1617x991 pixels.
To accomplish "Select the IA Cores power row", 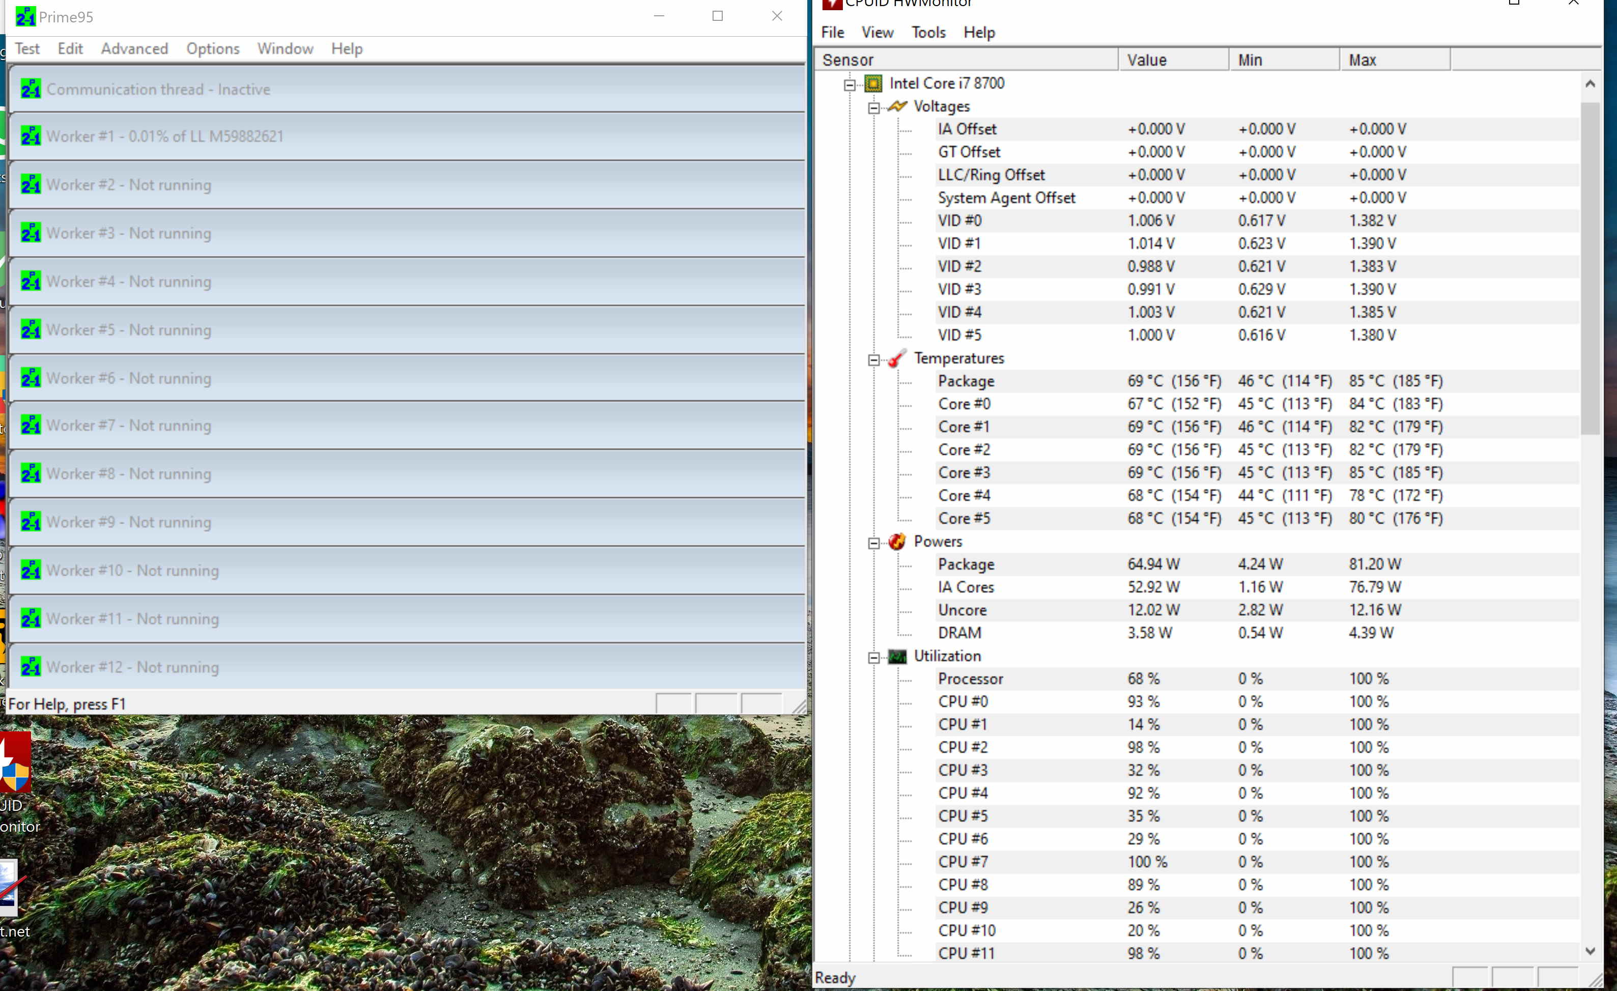I will point(1257,587).
